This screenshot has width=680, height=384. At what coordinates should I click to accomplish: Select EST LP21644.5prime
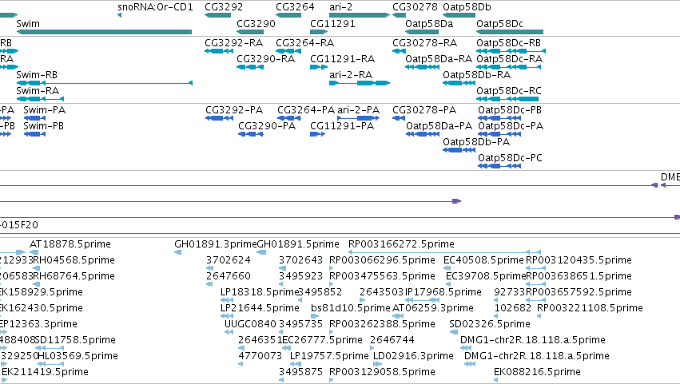pyautogui.click(x=227, y=316)
